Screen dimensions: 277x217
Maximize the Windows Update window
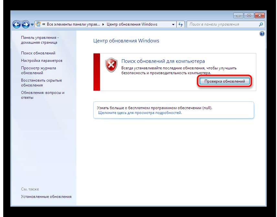point(249,16)
